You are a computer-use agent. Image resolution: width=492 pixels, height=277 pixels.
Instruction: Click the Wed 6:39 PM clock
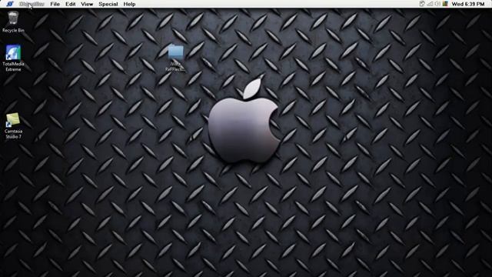(468, 4)
